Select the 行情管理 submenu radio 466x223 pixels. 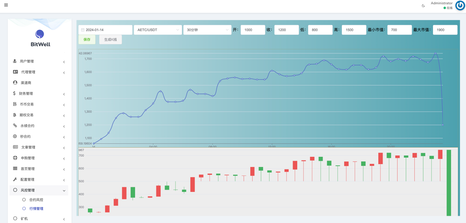24,208
